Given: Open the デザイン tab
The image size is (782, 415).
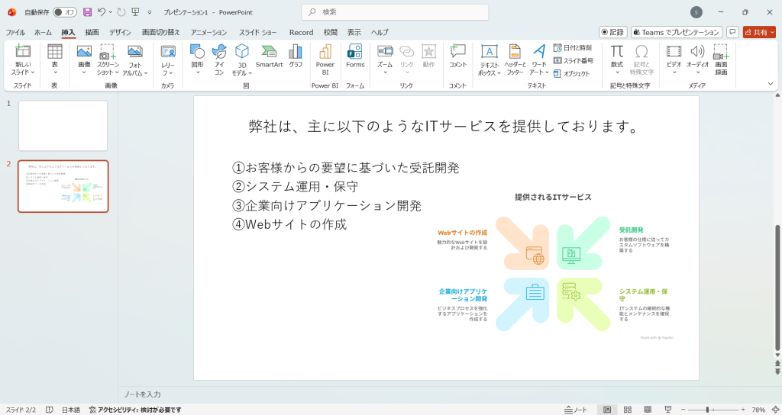Looking at the screenshot, I should click(120, 32).
